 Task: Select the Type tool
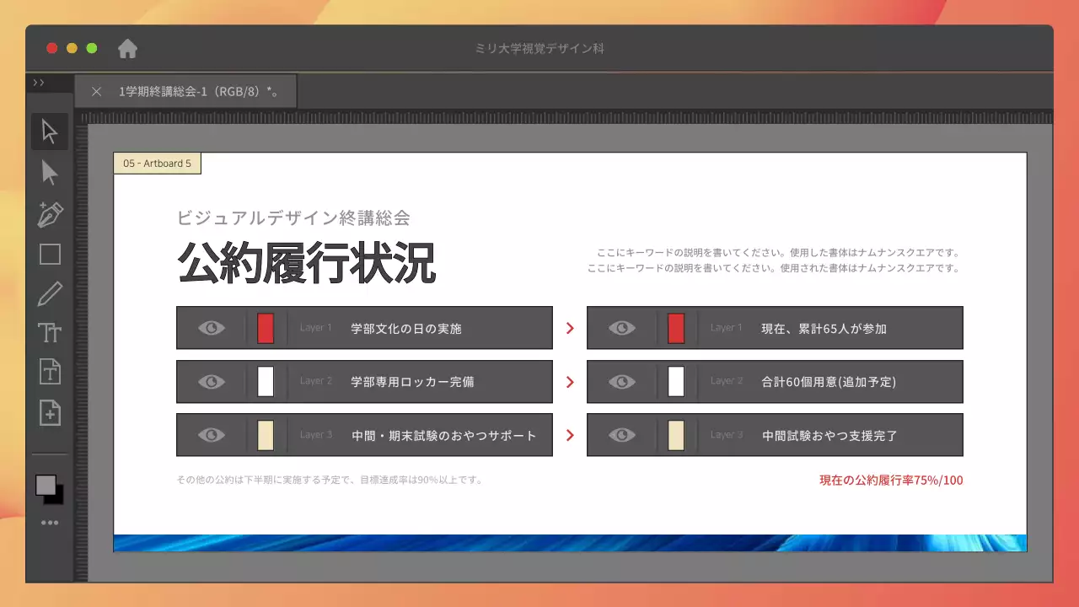[50, 332]
